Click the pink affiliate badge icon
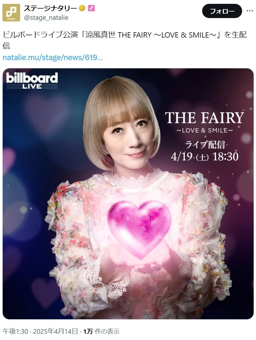This screenshot has height=340, width=256. (91, 8)
